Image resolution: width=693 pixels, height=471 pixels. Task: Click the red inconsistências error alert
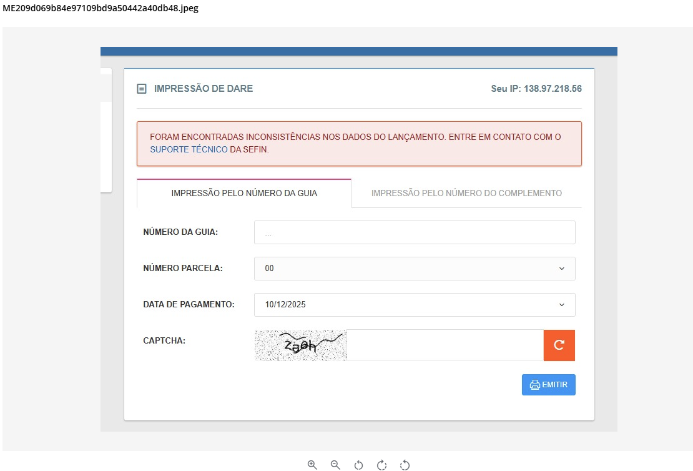[x=359, y=143]
